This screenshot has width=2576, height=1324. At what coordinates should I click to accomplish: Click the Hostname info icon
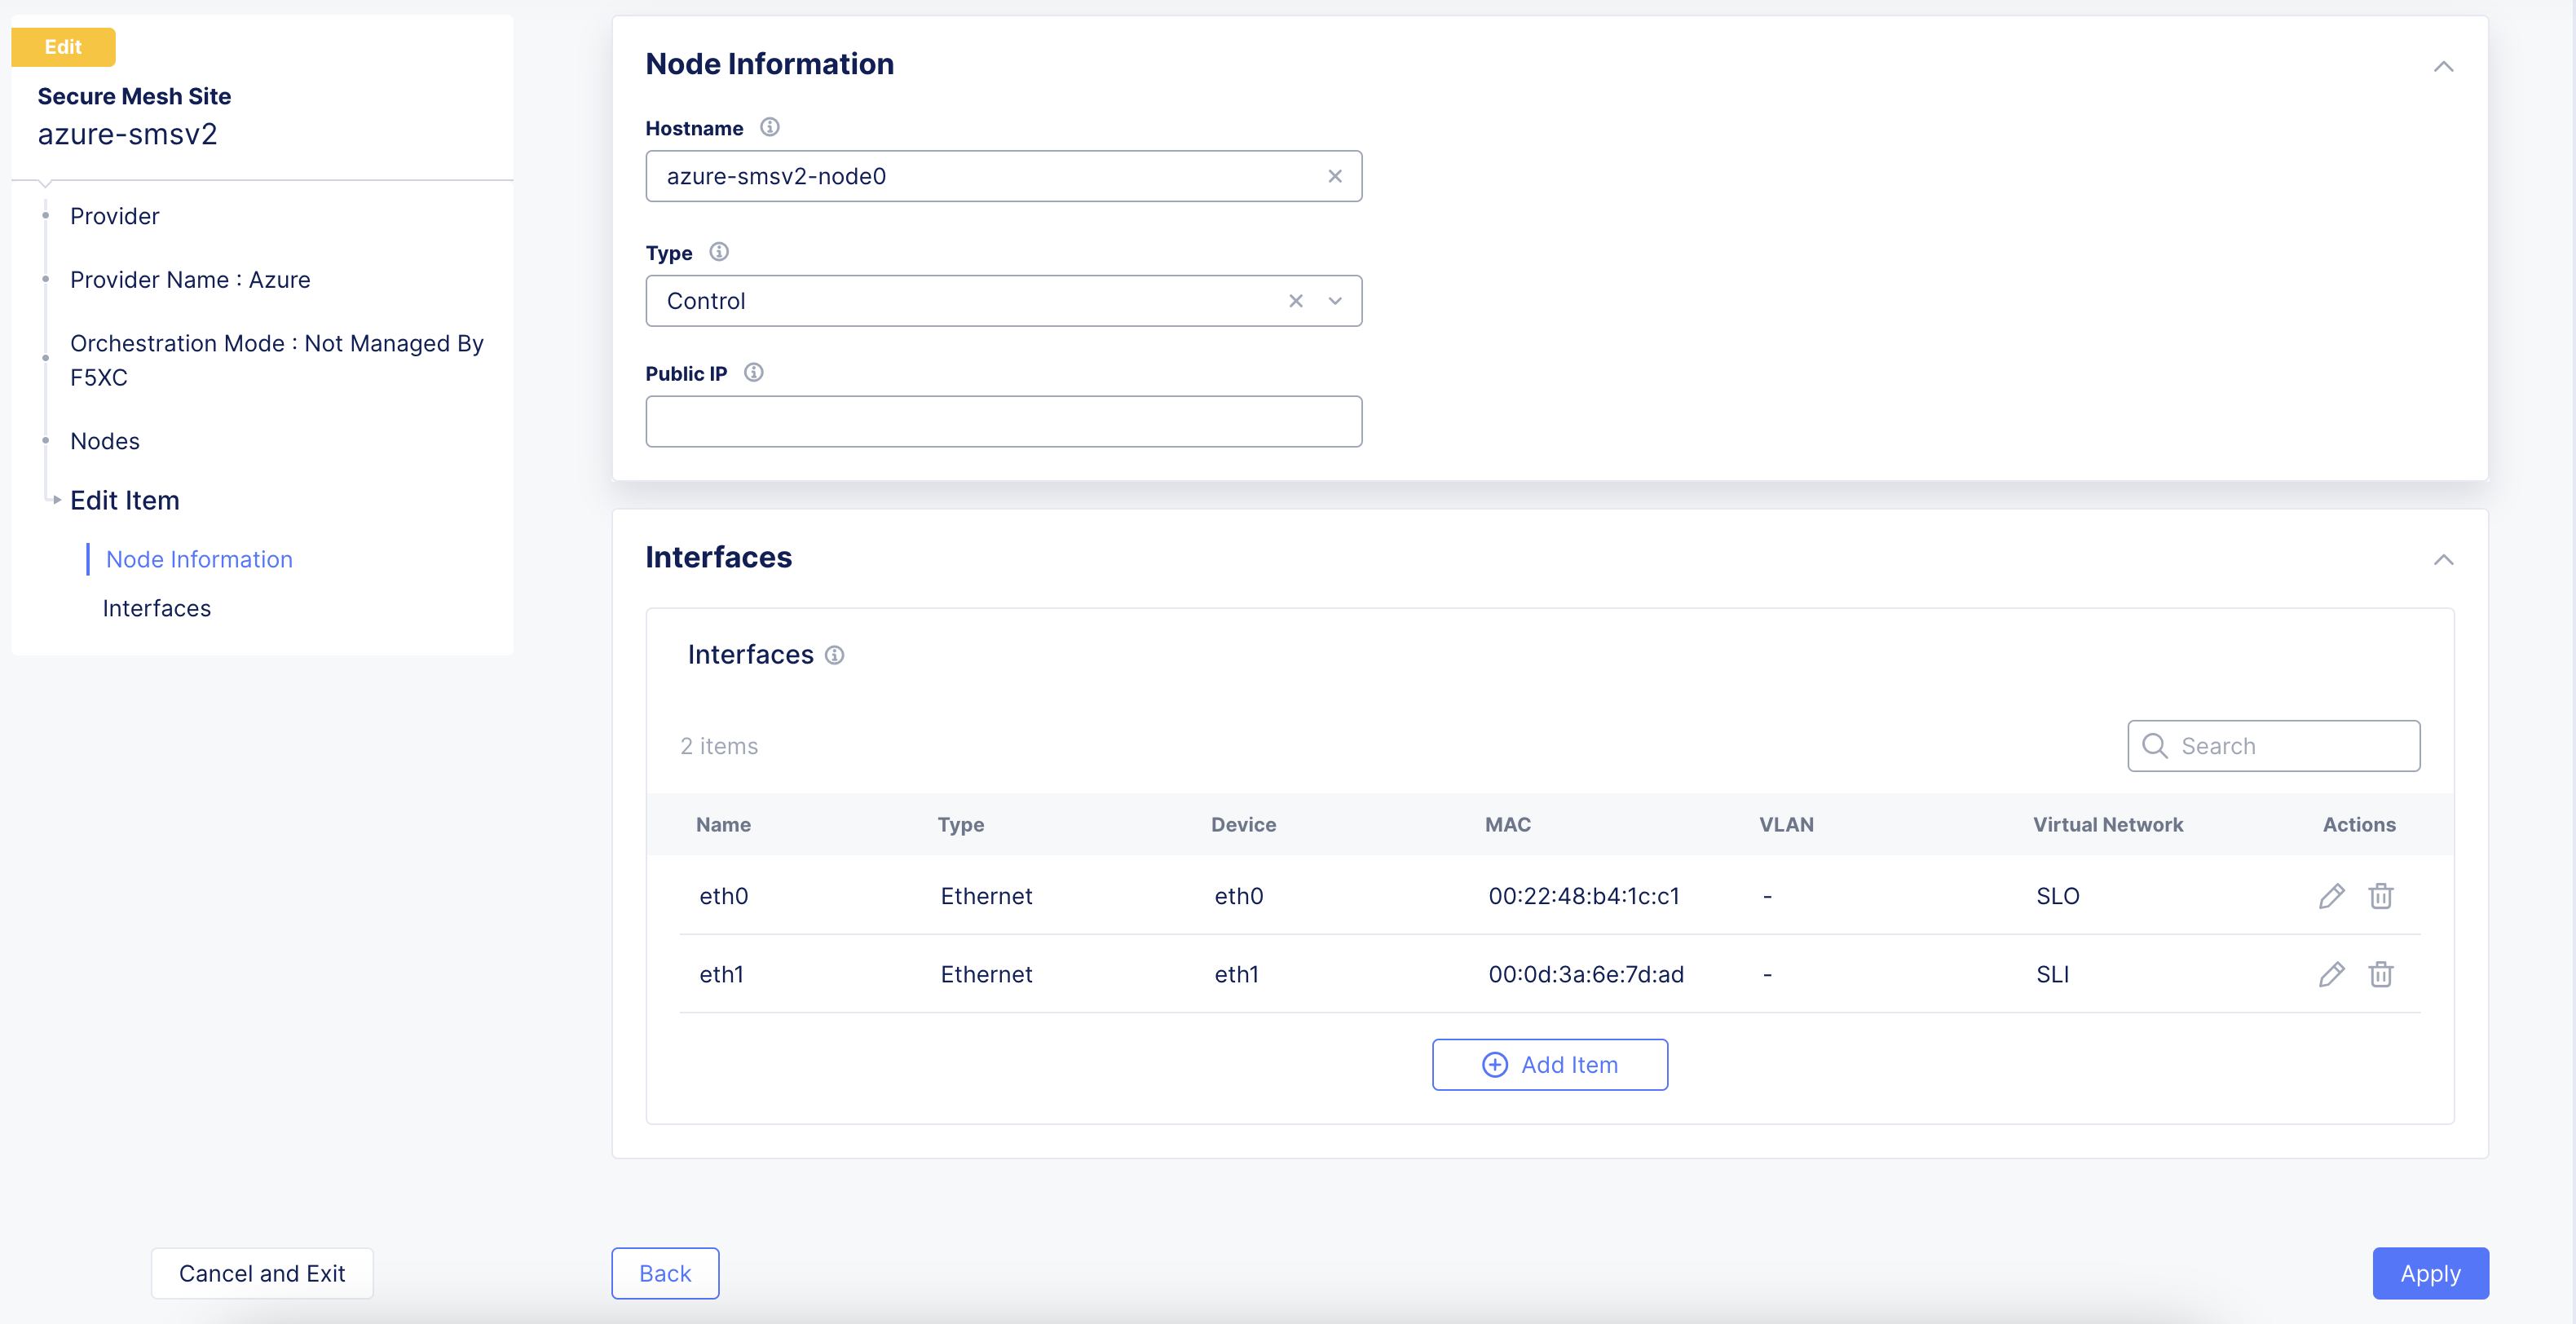[x=769, y=127]
